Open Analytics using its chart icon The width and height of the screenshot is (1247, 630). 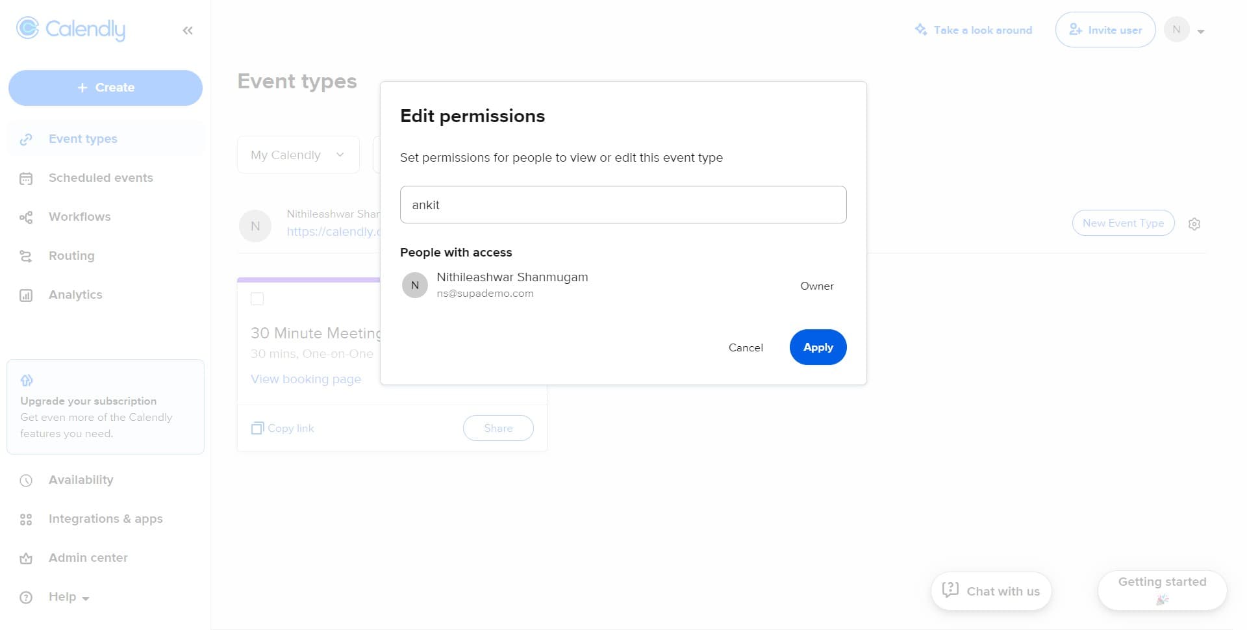[x=26, y=294]
